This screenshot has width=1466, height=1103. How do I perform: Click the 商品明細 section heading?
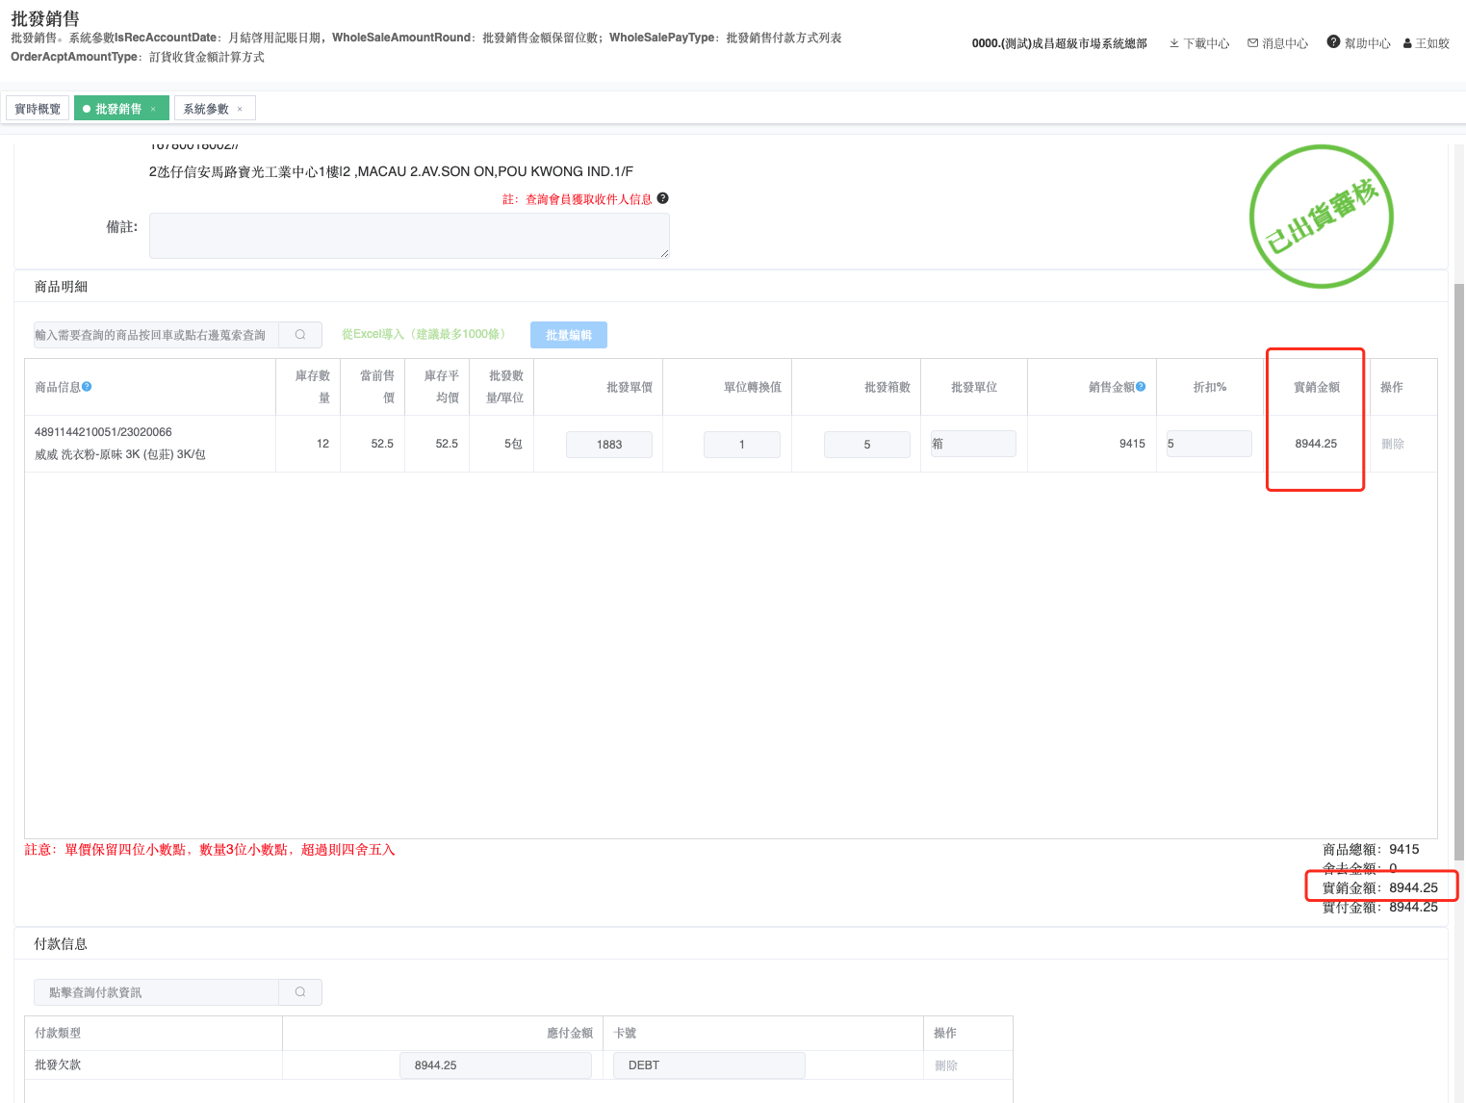tap(61, 286)
